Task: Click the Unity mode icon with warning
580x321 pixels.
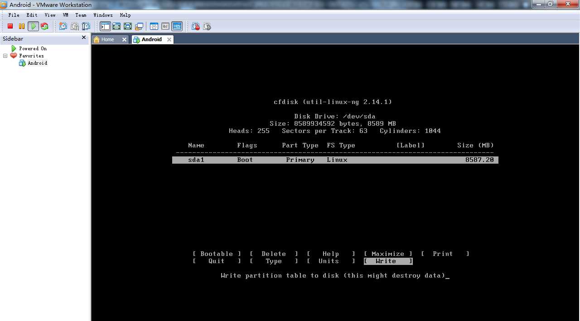Action: (139, 26)
